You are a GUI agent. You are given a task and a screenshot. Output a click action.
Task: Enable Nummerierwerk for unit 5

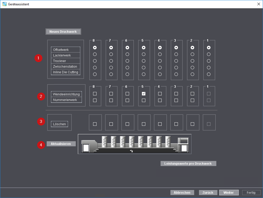click(144, 100)
